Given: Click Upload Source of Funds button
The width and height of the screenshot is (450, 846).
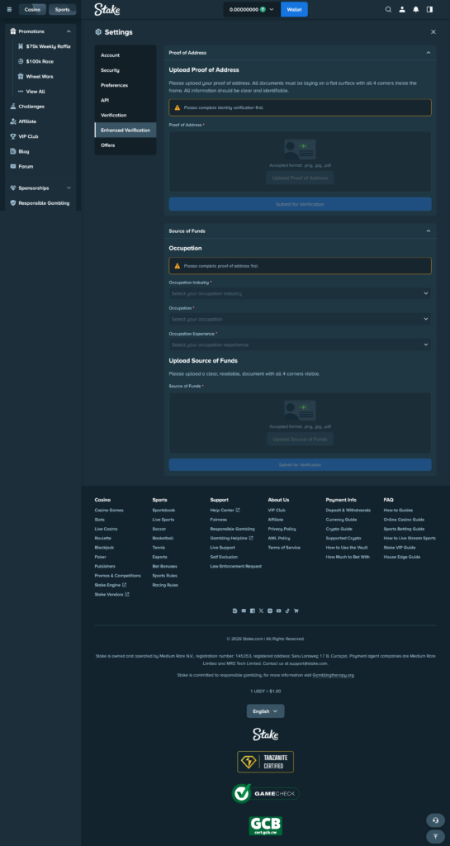Looking at the screenshot, I should [x=301, y=440].
